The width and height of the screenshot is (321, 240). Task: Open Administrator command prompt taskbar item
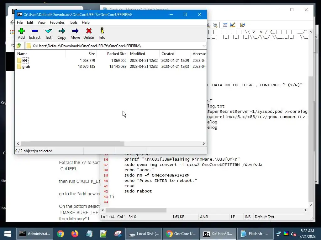[x=34, y=234]
